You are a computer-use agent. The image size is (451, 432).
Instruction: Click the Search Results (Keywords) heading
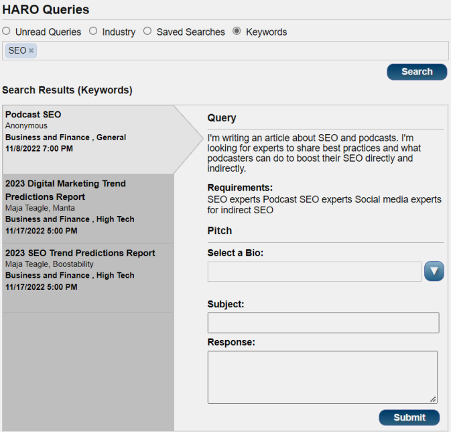click(x=67, y=90)
